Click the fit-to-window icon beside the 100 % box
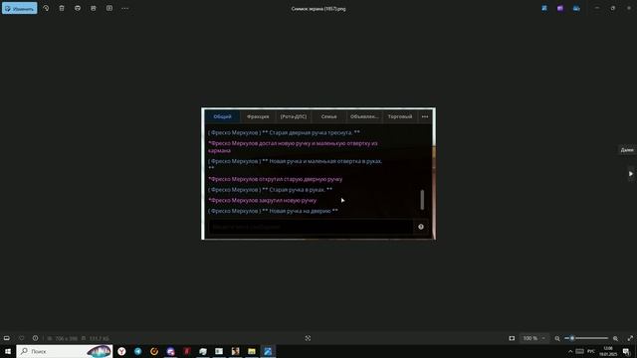The height and width of the screenshot is (358, 637). pyautogui.click(x=512, y=338)
